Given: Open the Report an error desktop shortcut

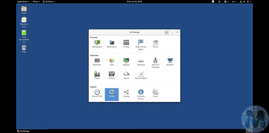Looking at the screenshot, I should coord(24,22).
